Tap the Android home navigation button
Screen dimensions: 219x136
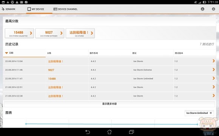(x=109, y=132)
